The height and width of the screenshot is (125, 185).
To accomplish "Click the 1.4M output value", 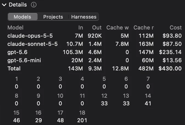I will [x=95, y=44].
